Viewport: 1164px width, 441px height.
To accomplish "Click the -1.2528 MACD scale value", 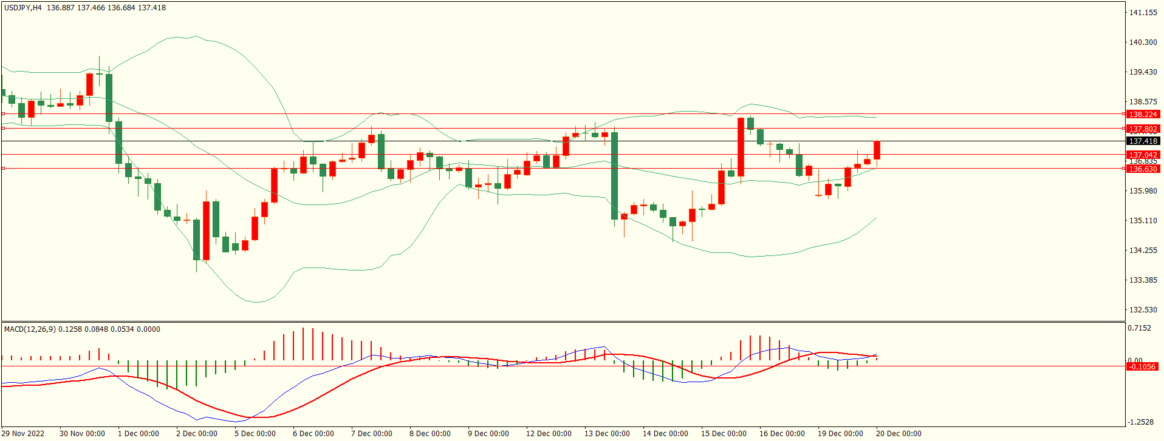I will point(1140,422).
